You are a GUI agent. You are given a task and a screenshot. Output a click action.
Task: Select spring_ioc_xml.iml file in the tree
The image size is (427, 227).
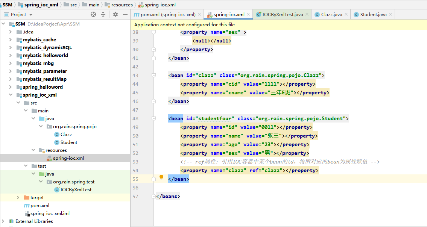tap(50, 213)
